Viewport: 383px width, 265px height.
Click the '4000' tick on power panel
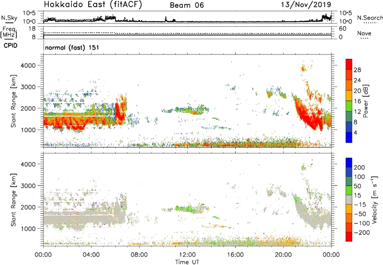28,66
